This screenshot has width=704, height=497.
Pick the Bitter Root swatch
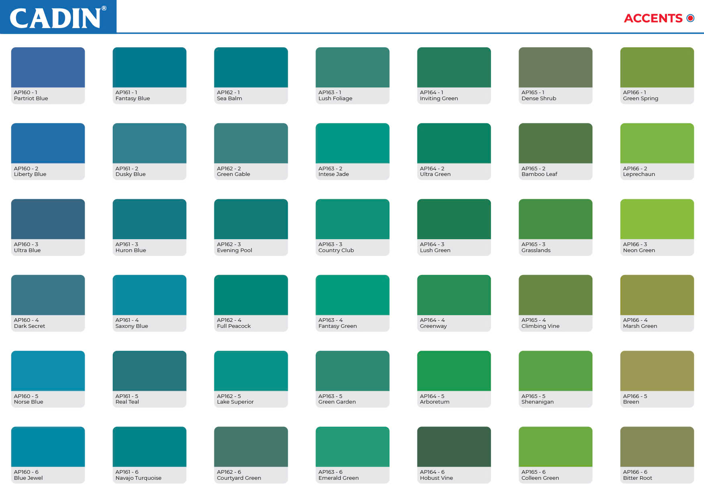(x=657, y=446)
